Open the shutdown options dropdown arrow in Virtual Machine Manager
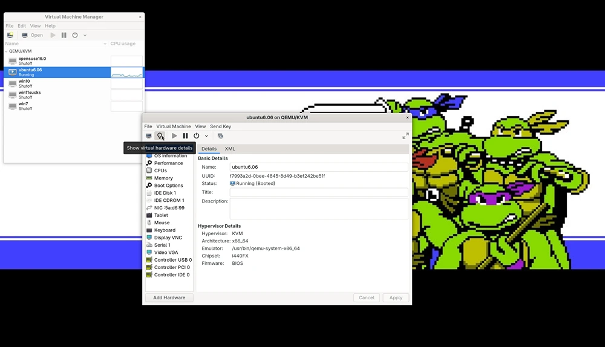605x347 pixels. (85, 35)
